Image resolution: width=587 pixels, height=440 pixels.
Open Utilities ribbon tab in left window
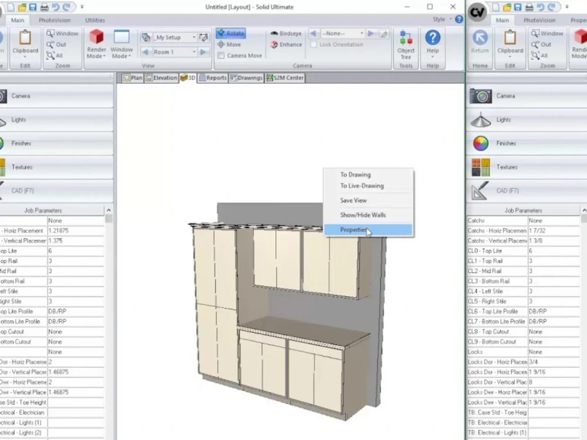click(95, 20)
